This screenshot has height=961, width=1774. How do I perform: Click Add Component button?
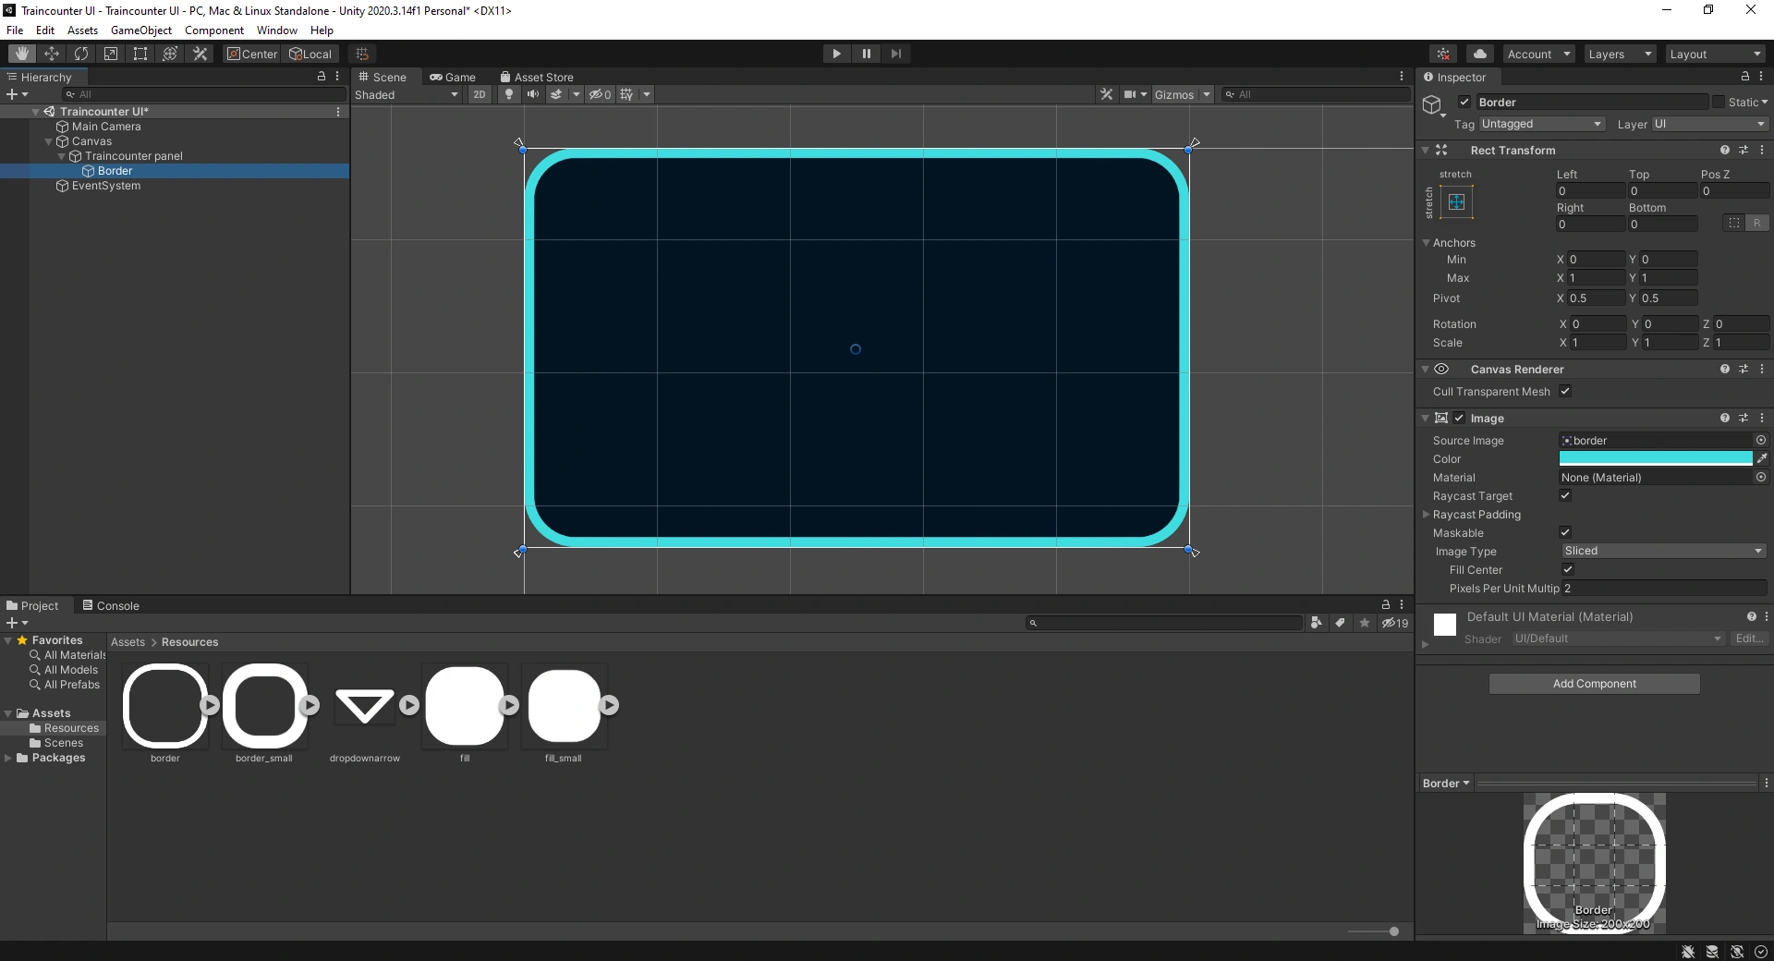(1594, 683)
